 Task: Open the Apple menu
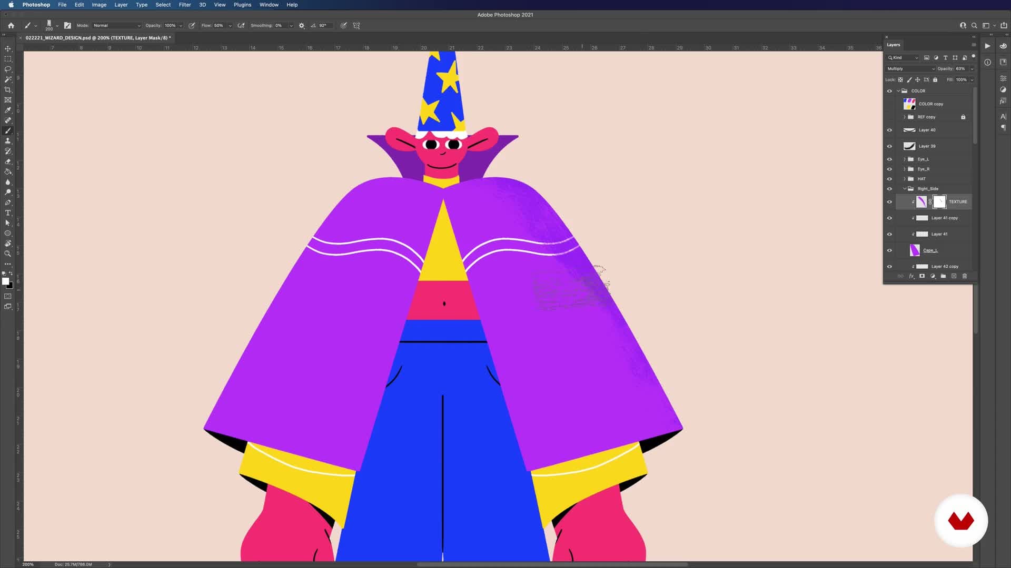11,5
